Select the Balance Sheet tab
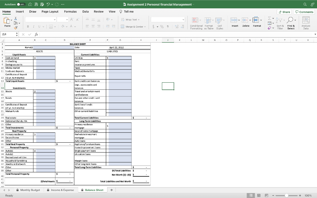The height and width of the screenshot is (198, 317). [x=92, y=190]
